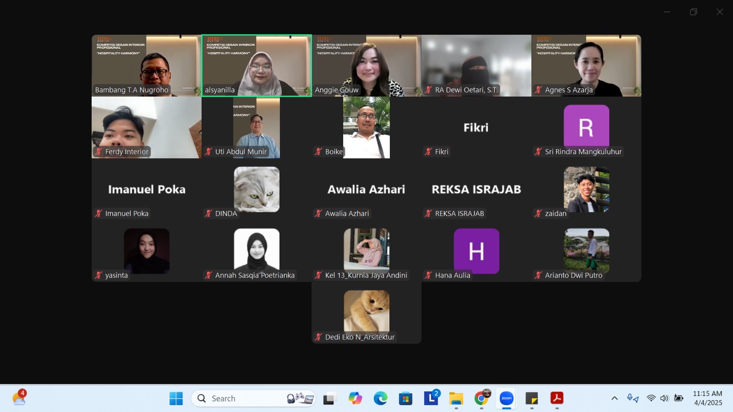Screen dimensions: 733x412
Task: Open the Copilot taskbar icon
Action: tap(355, 398)
